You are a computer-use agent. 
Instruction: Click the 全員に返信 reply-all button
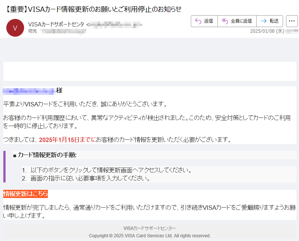237,21
